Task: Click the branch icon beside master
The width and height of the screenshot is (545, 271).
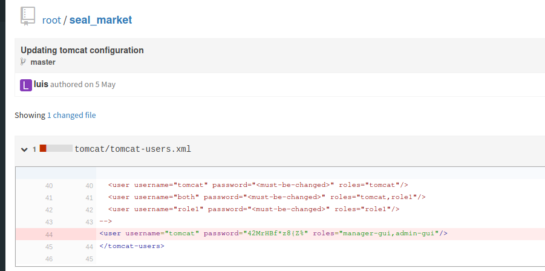Action: coord(24,62)
